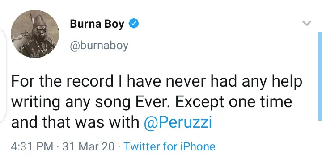Click the word 'Except' in the tweet
The width and height of the screenshot is (322, 163).
point(200,102)
